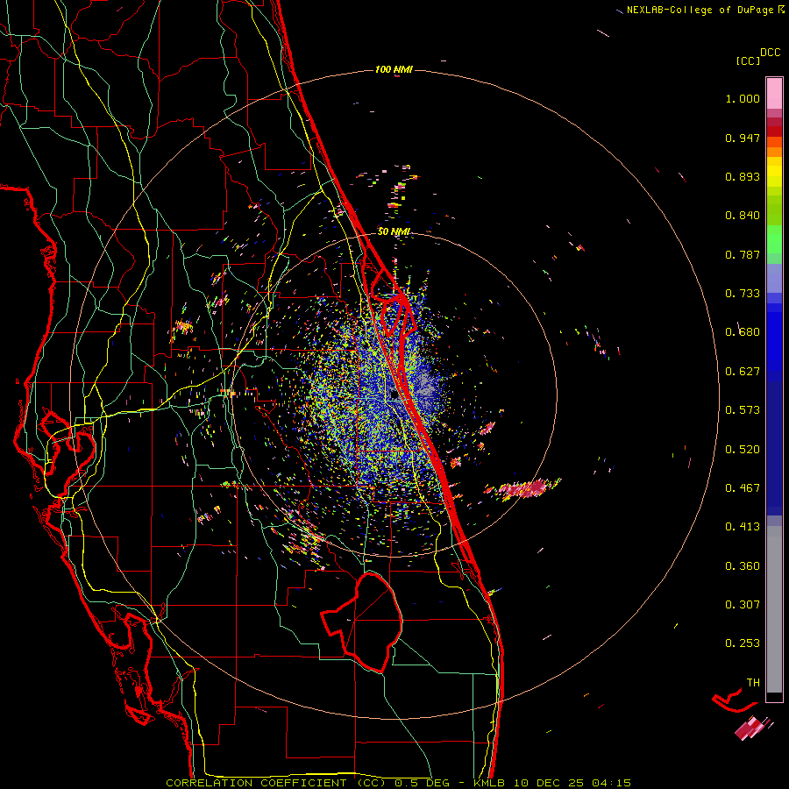
Task: Click the 50 NMI range ring label
Action: [394, 232]
